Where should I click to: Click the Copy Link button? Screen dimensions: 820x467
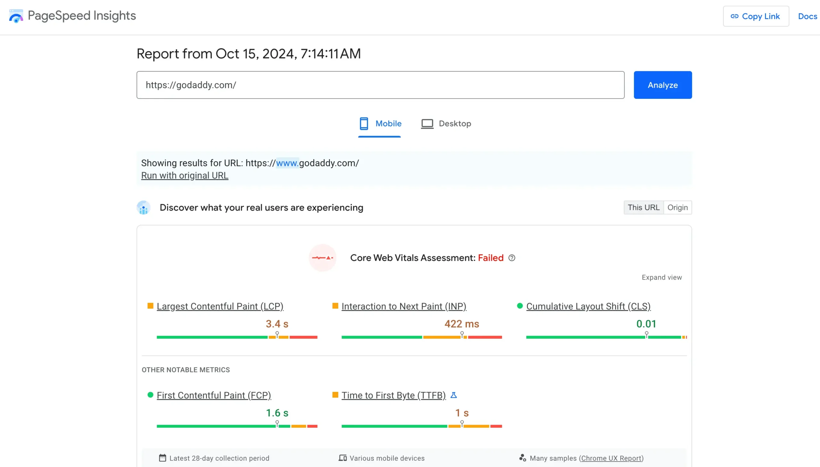point(756,16)
